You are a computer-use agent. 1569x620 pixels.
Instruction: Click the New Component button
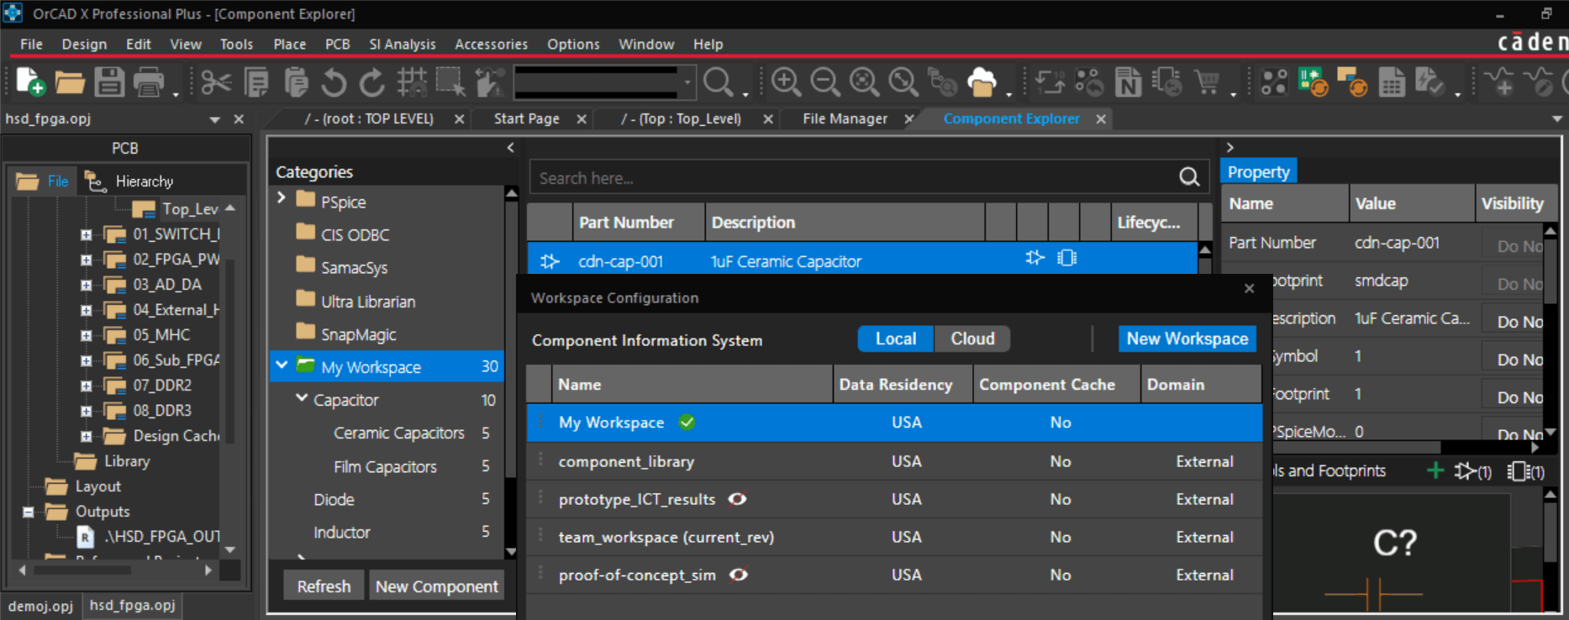point(436,586)
